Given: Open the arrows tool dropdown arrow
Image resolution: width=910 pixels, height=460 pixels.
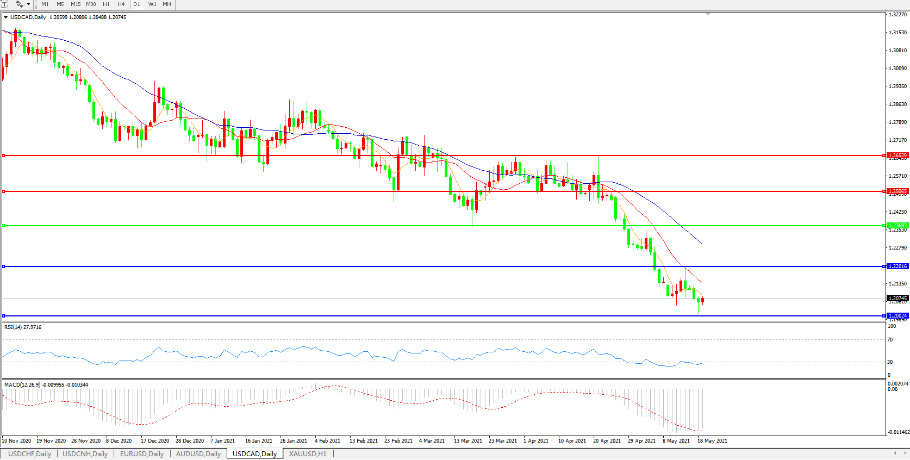Looking at the screenshot, I should [28, 4].
